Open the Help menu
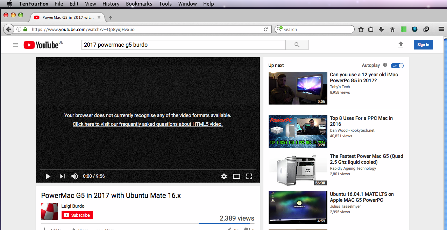 (208, 4)
